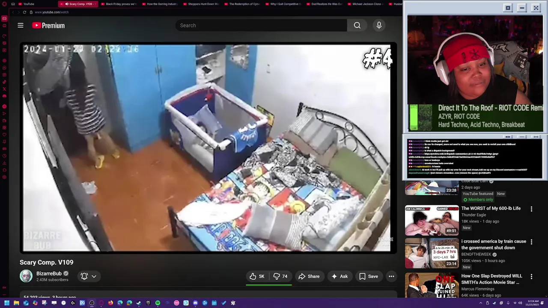548x308 pixels.
Task: Open options menu for crossed america video
Action: pyautogui.click(x=531, y=242)
